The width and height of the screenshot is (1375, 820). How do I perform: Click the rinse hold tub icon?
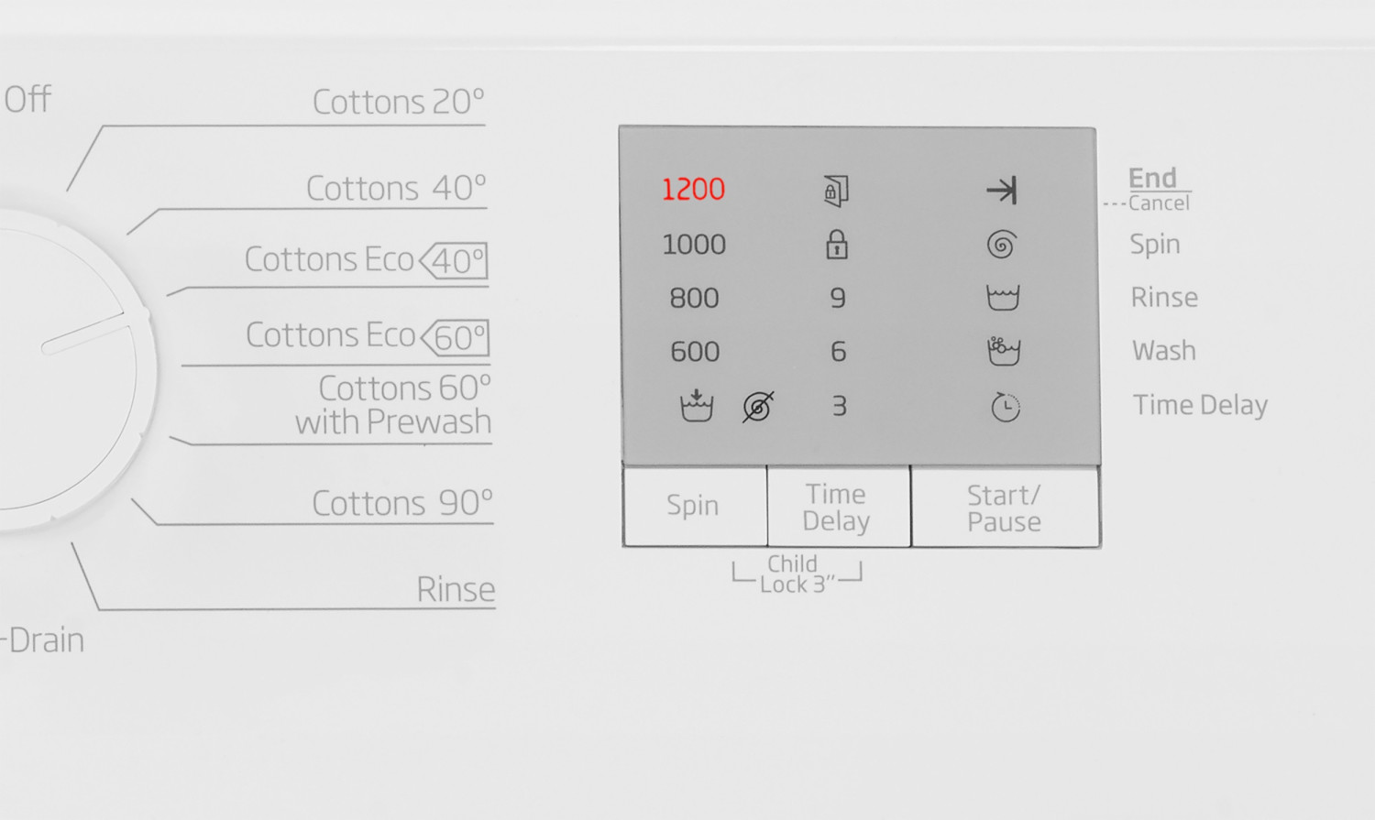click(x=697, y=405)
